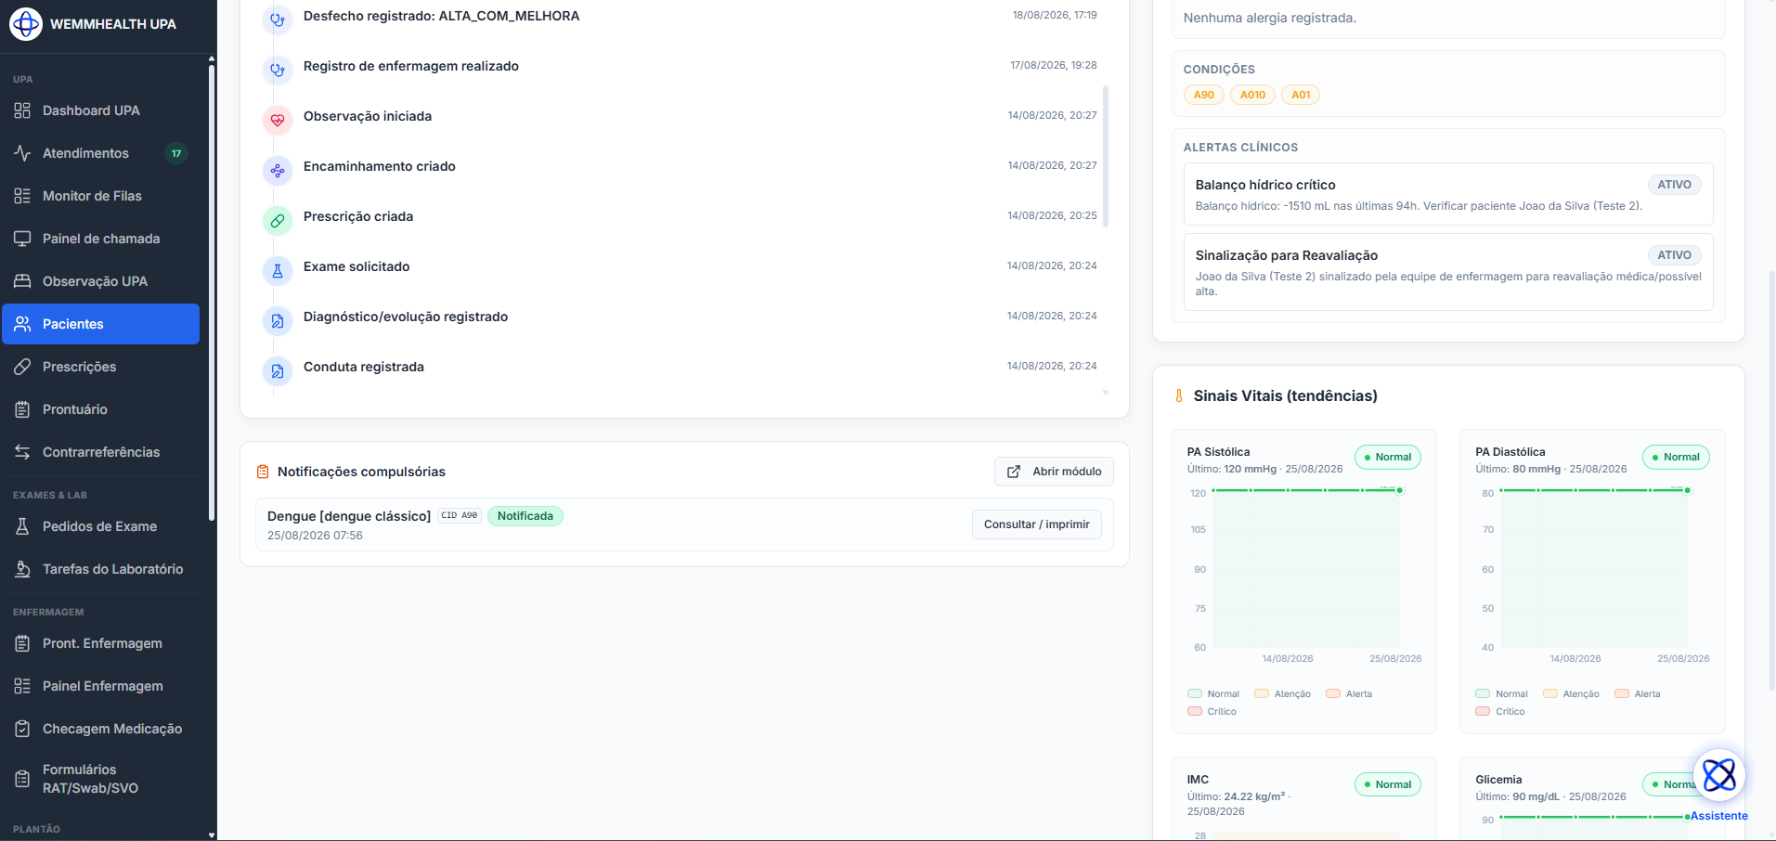Click the WEMMHEALTH UPA logo icon
The width and height of the screenshot is (1776, 841).
[25, 24]
